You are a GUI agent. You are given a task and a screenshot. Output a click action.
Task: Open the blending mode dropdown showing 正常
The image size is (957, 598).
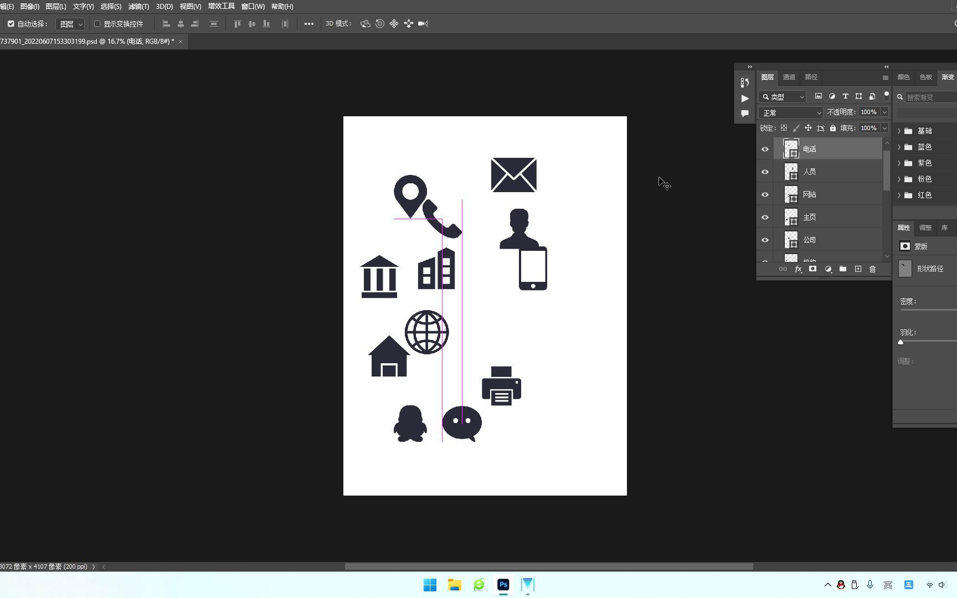tap(790, 112)
